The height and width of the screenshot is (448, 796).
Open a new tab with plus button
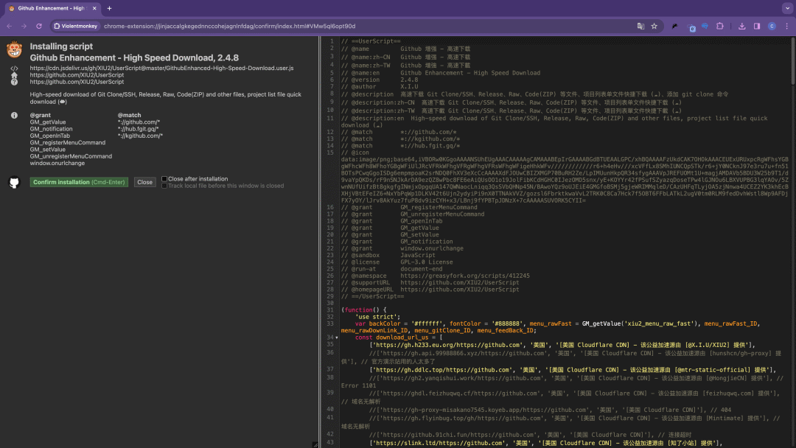[109, 8]
